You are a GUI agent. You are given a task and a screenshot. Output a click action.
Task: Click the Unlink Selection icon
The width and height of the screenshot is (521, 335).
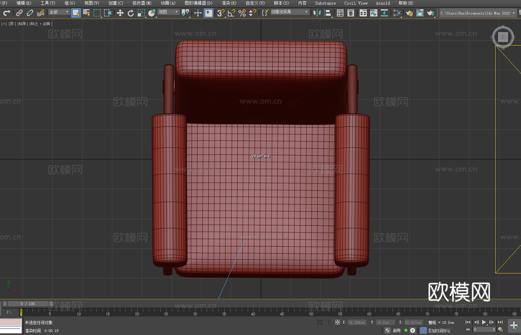30,13
